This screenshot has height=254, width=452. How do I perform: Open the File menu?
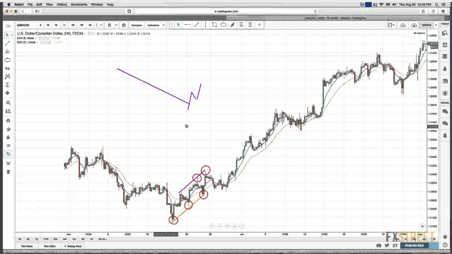30,4
